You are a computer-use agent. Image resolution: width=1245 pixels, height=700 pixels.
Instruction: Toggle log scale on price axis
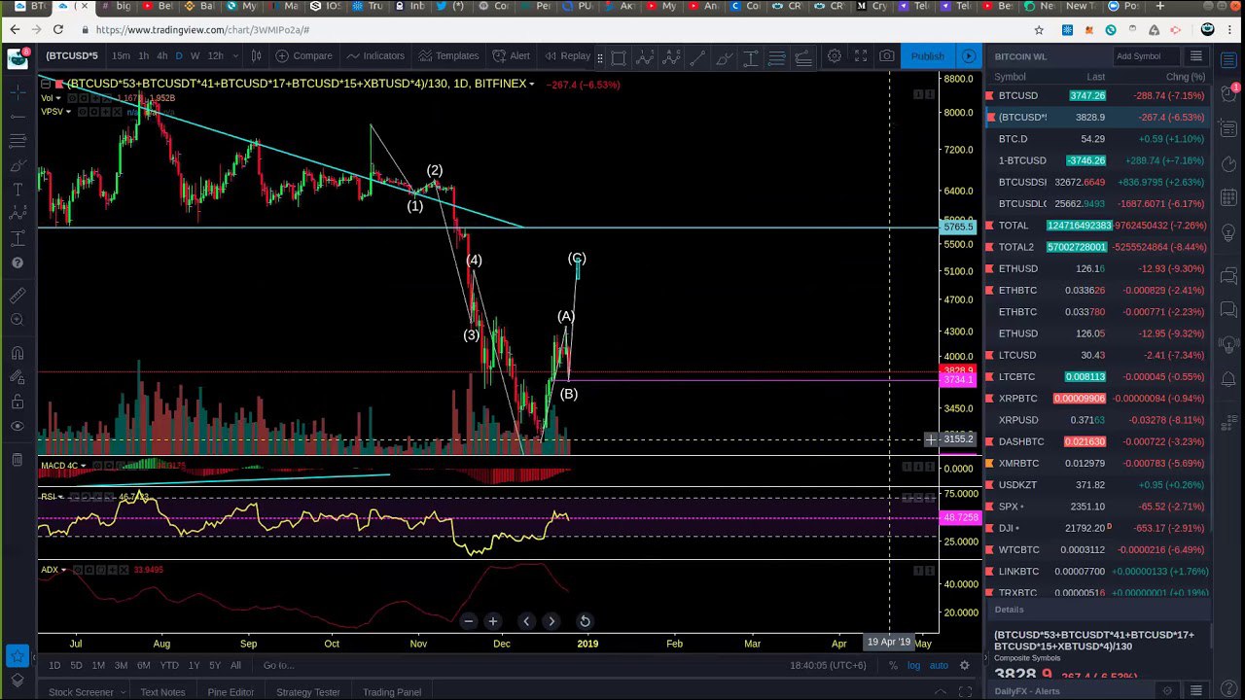913,665
